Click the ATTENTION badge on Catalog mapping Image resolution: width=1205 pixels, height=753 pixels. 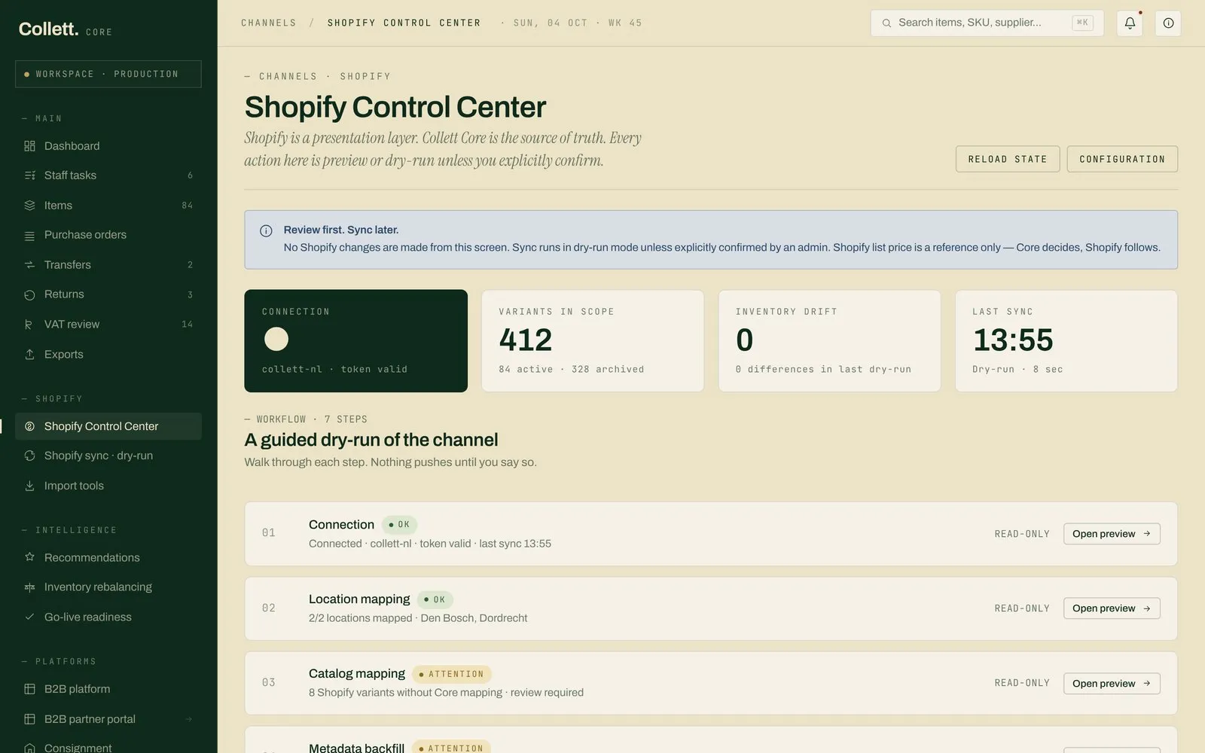pos(452,674)
